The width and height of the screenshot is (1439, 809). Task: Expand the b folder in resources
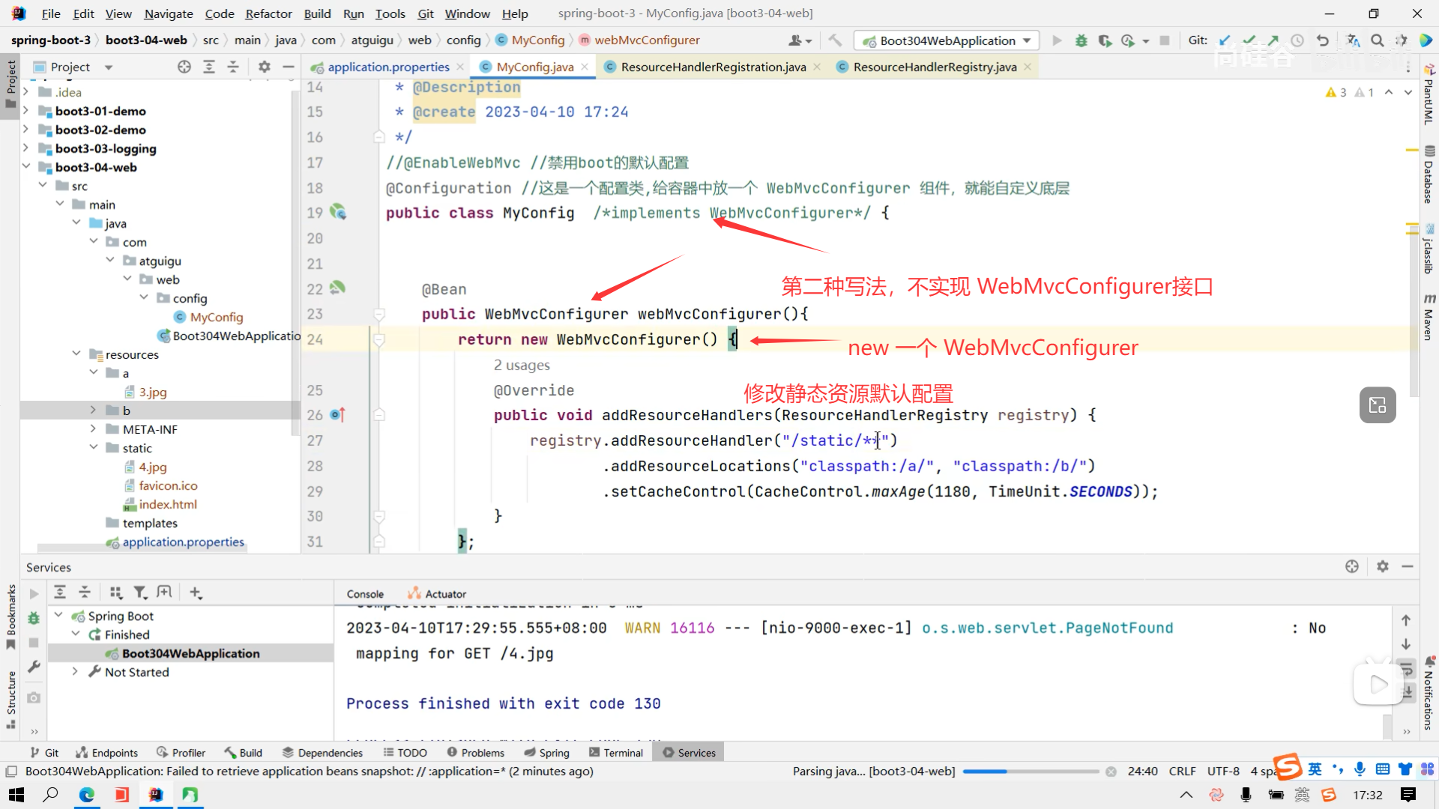pos(93,410)
